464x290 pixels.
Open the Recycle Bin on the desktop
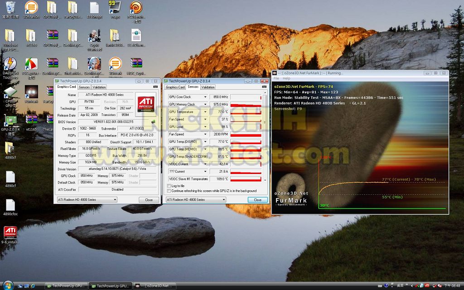coord(10,8)
